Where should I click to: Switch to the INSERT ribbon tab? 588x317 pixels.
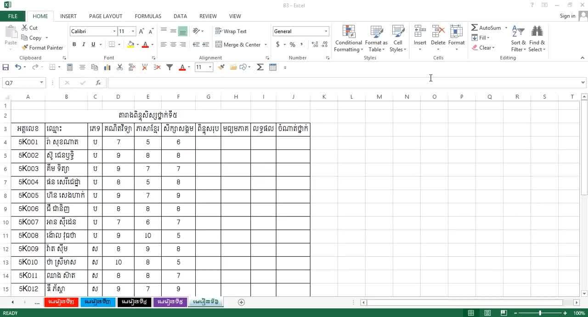68,16
